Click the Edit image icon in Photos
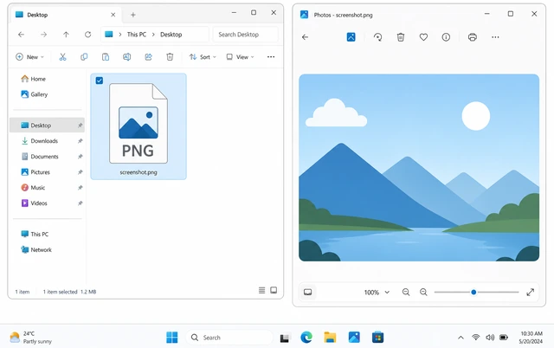The image size is (554, 348). click(x=351, y=36)
